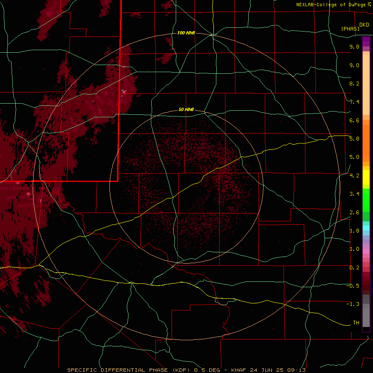This screenshot has height=373, width=373.
Task: Click the DKD label above the color scale
Action: point(364,25)
